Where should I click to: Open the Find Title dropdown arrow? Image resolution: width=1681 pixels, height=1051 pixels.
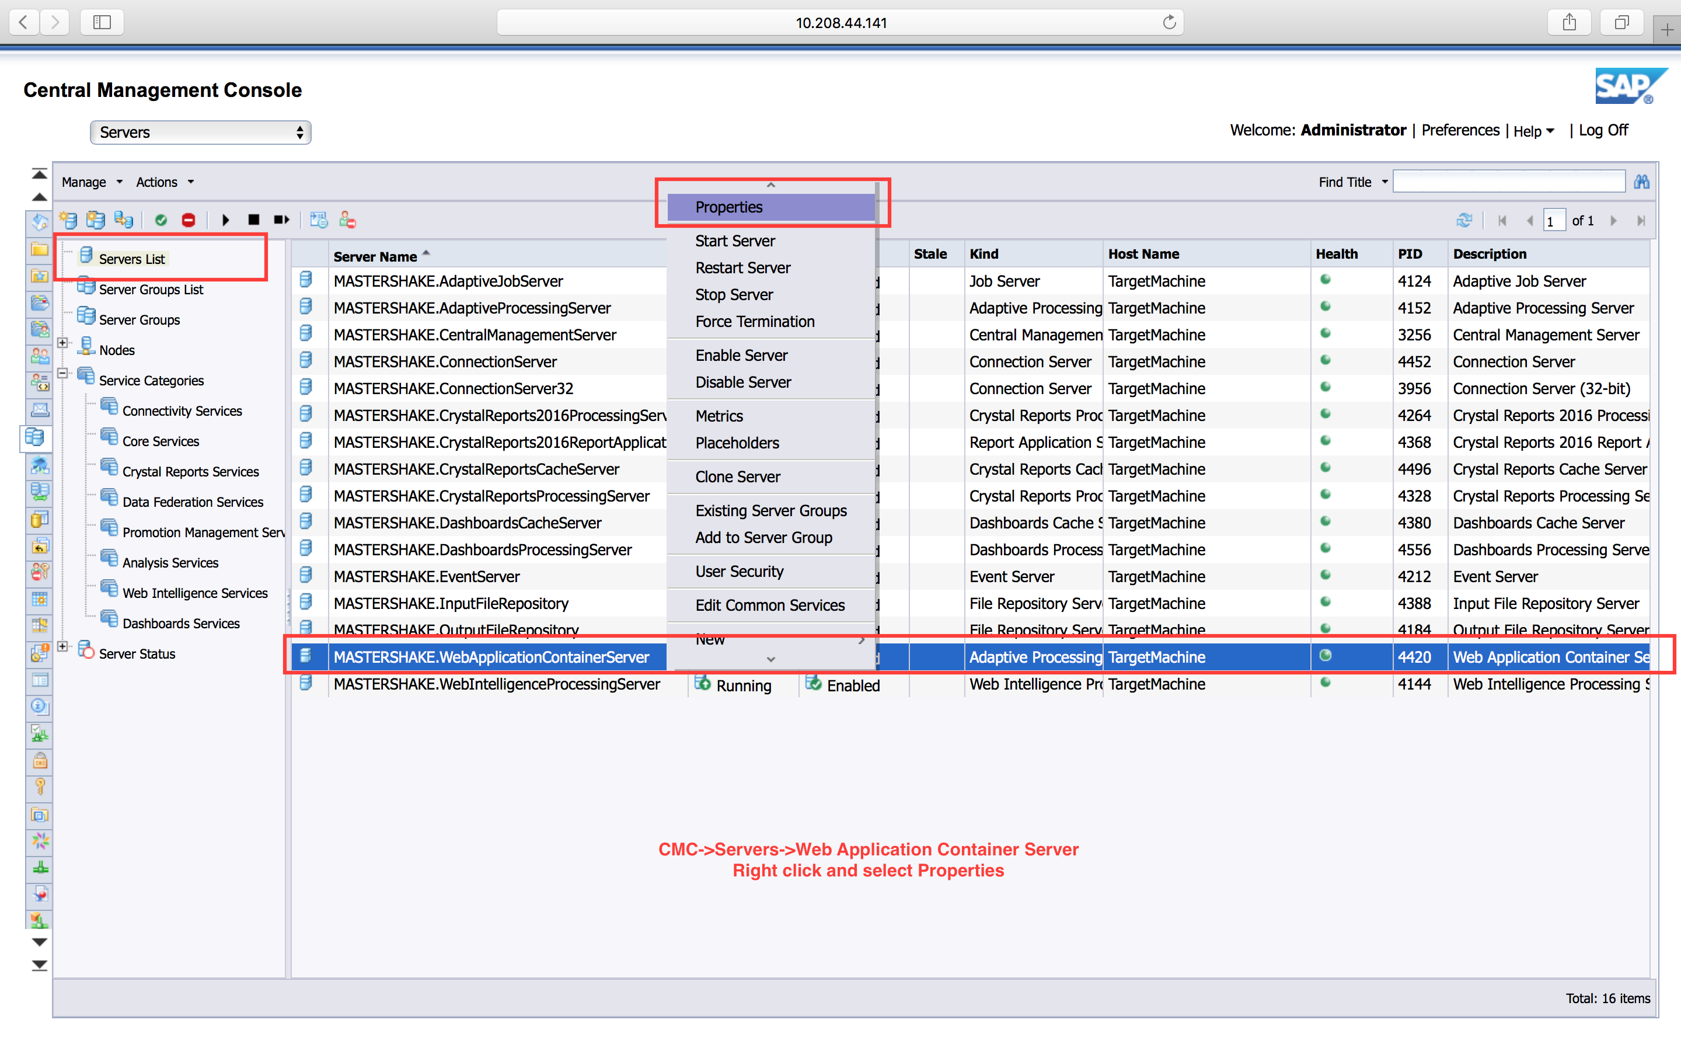1384,182
